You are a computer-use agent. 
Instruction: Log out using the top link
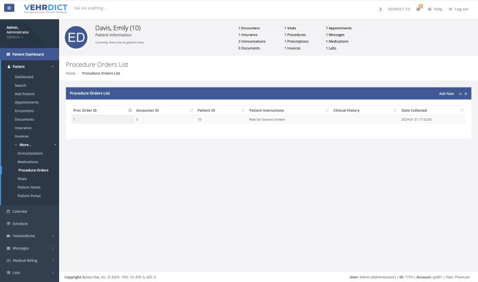(x=458, y=9)
